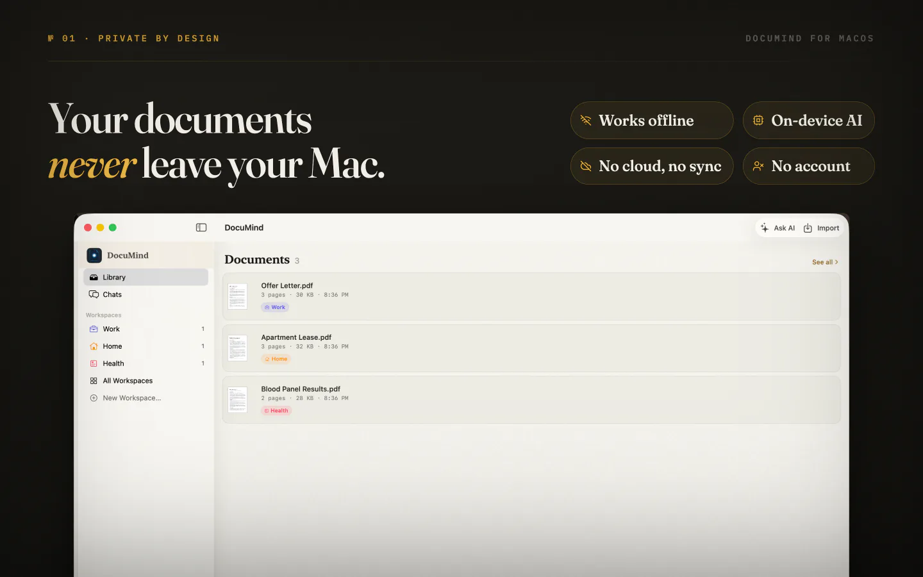The width and height of the screenshot is (923, 577).
Task: Open the Blood Panel Results.pdf thumbnail
Action: click(238, 399)
